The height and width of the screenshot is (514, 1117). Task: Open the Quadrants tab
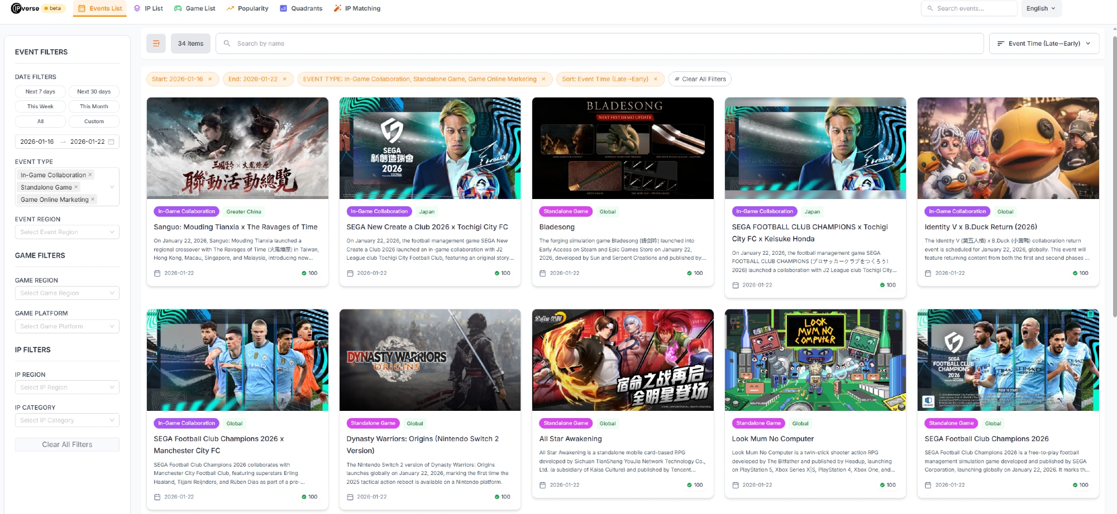(301, 8)
